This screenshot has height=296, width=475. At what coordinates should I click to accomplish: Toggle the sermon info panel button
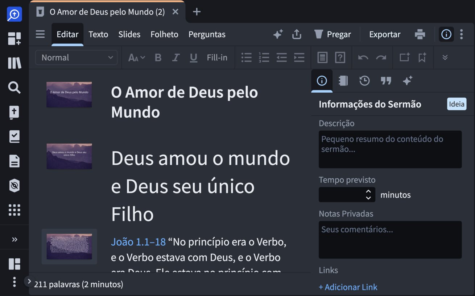pyautogui.click(x=446, y=34)
